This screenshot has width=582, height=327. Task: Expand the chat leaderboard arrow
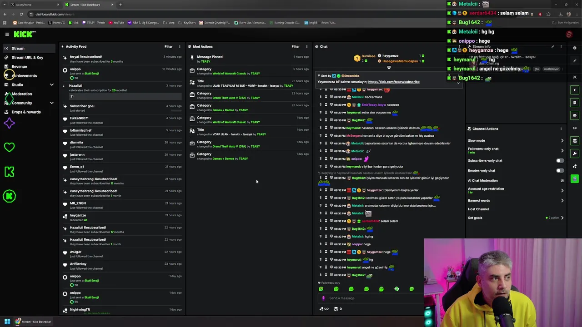click(x=389, y=68)
